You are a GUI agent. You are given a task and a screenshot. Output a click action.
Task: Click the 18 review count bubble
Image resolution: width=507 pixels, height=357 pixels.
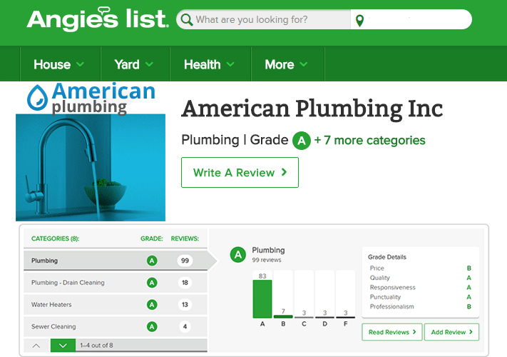coord(185,283)
